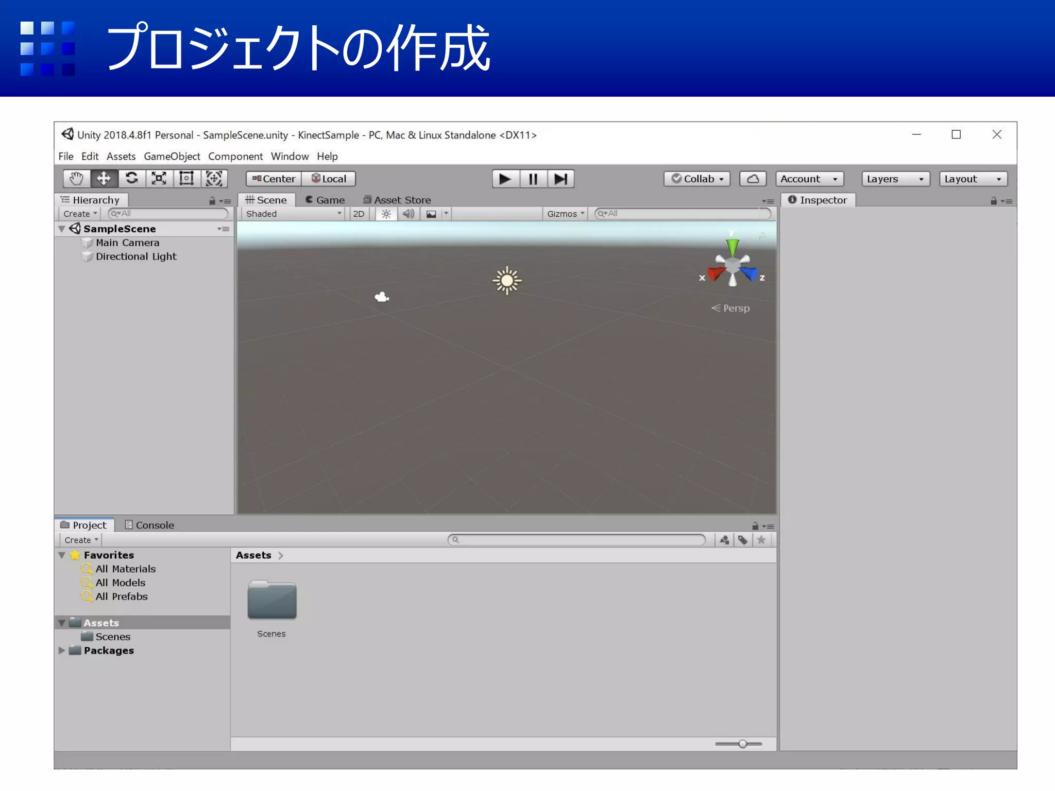Click the green Y axis gizmo cone
1055x791 pixels.
(733, 247)
